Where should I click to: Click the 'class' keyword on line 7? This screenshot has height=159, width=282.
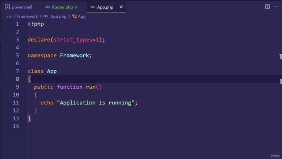pos(36,71)
